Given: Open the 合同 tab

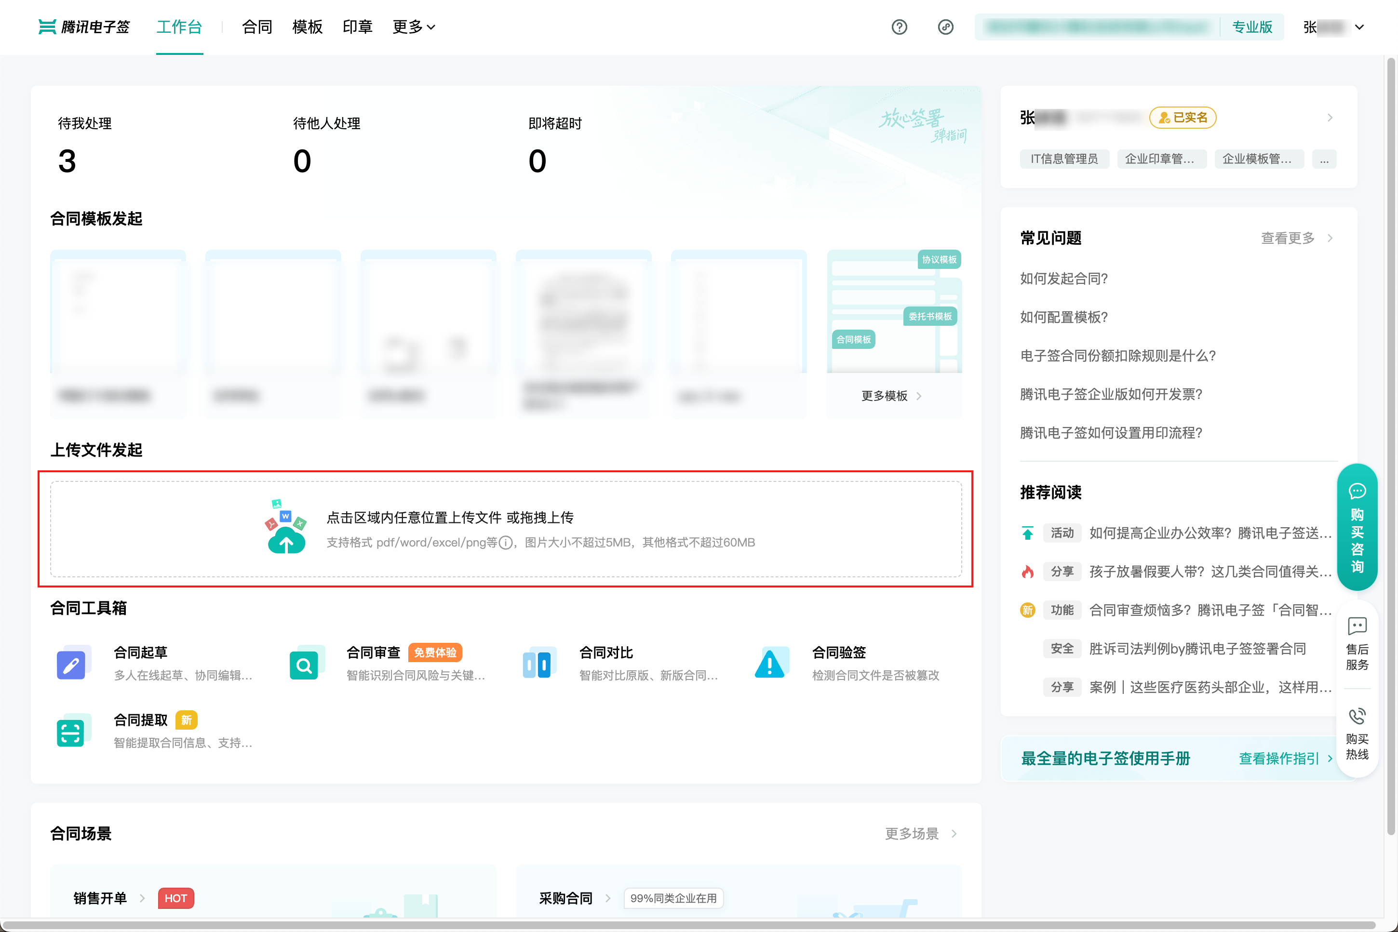Looking at the screenshot, I should coord(257,27).
